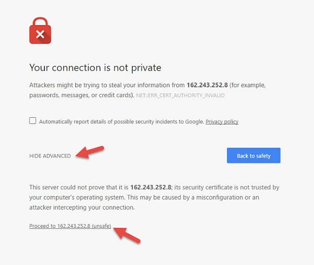The image size is (314, 265).
Task: Proceed to 162.243.252.8 (unsafe) link
Action: [70, 226]
